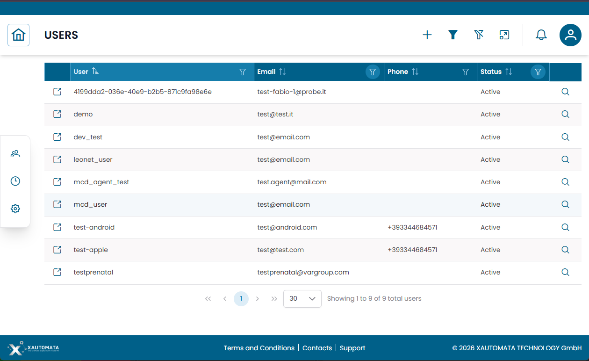
Task: Open the Email column filter
Action: tap(373, 72)
